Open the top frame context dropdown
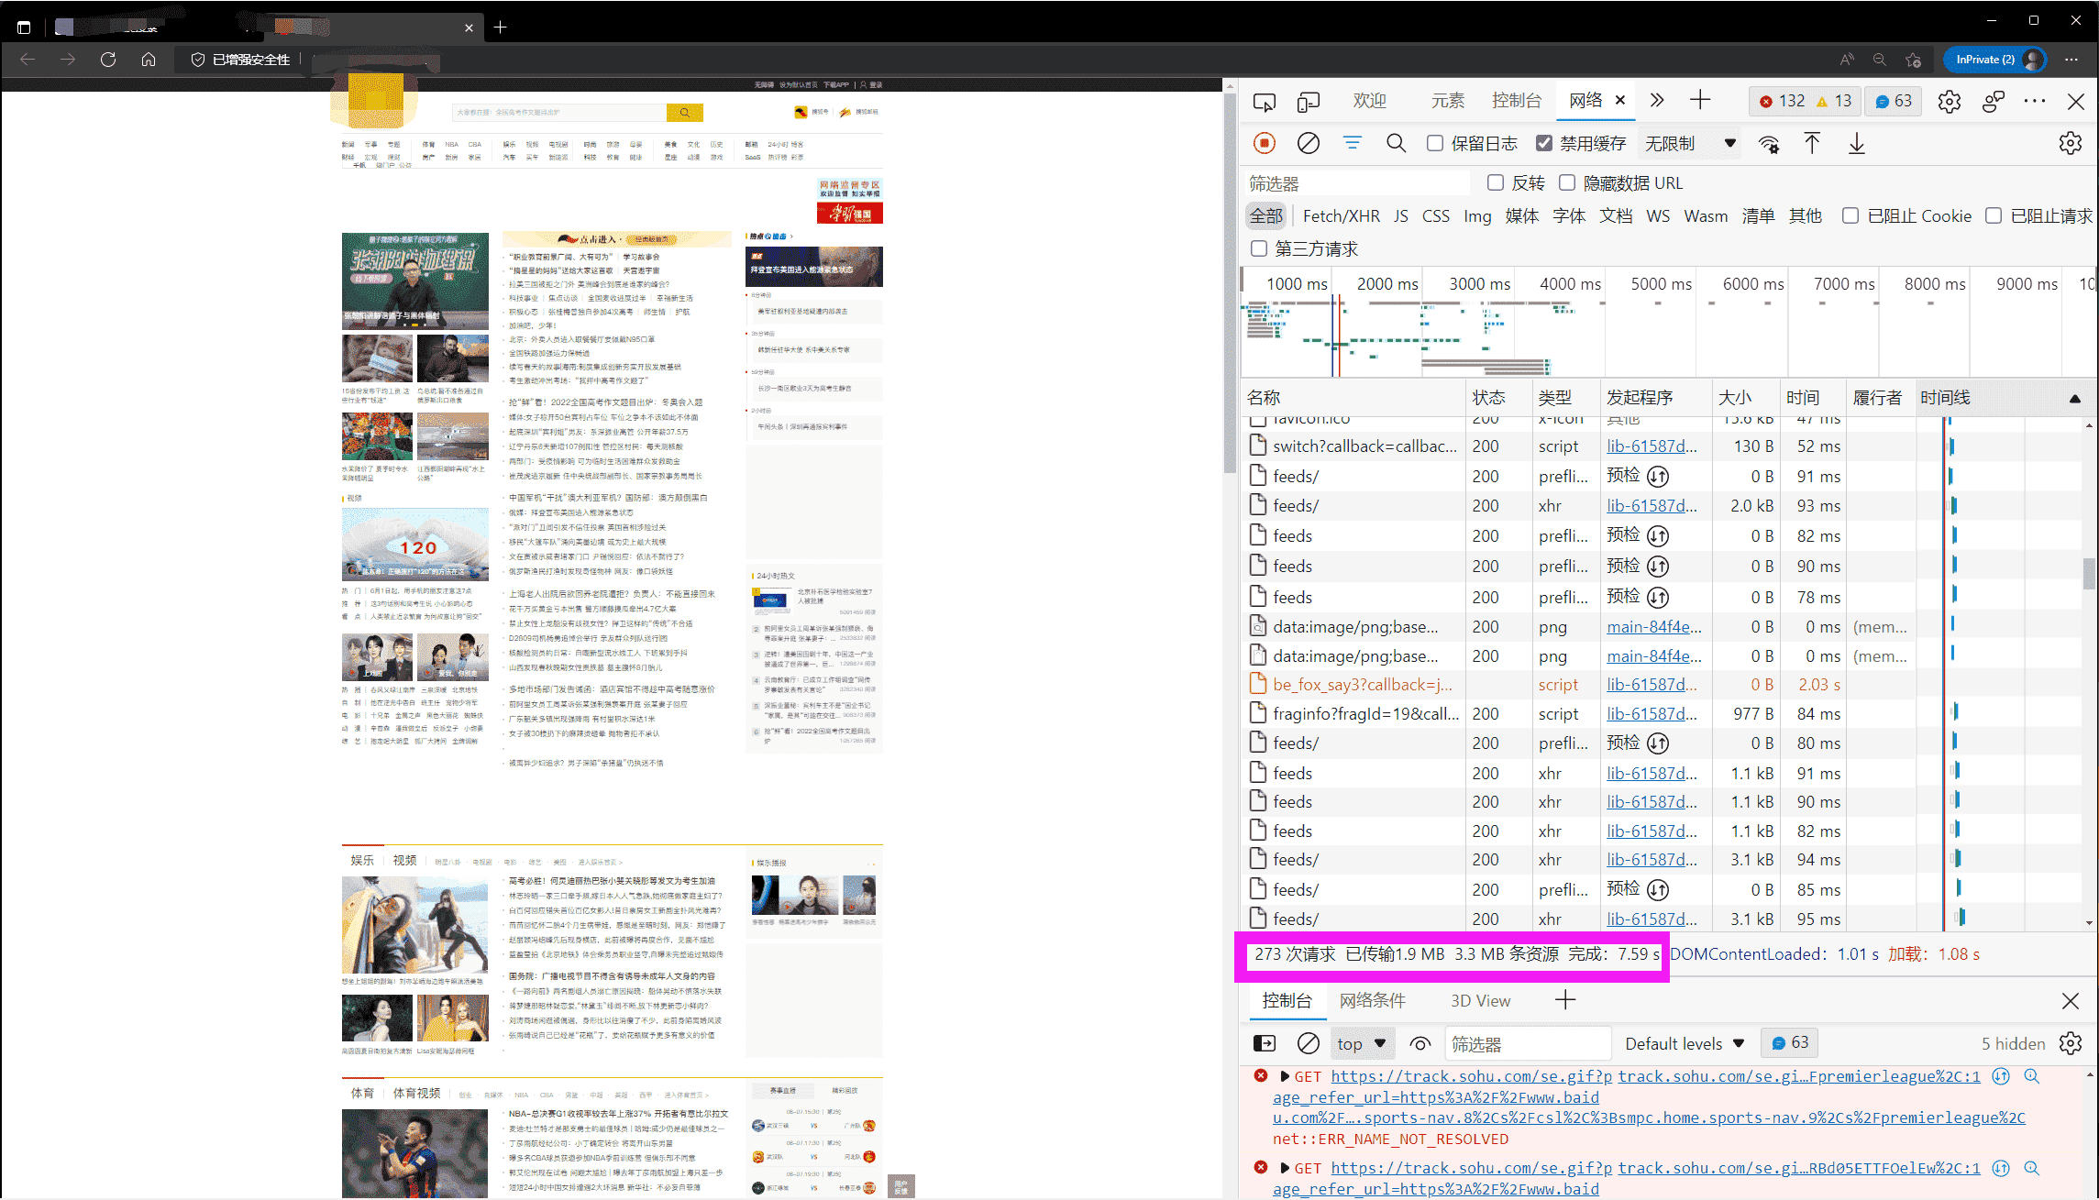Viewport: 2099px width, 1200px height. pos(1362,1043)
